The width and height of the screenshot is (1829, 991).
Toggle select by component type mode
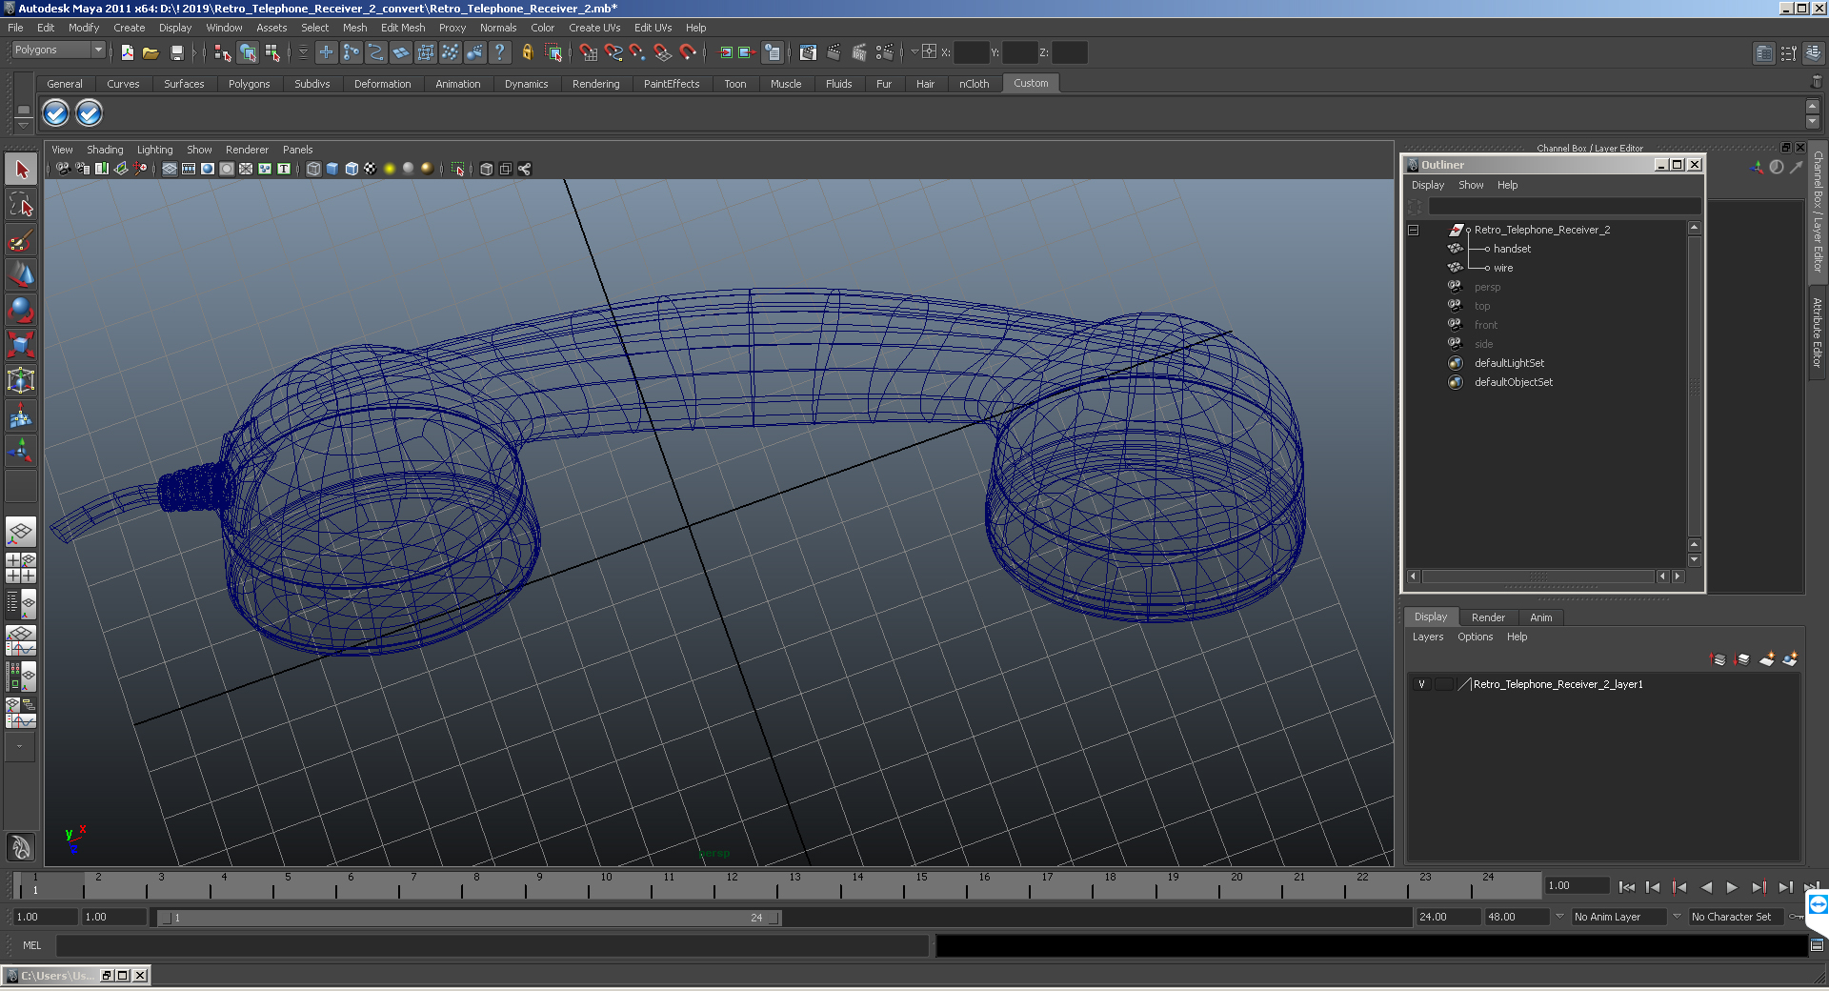pyautogui.click(x=272, y=52)
